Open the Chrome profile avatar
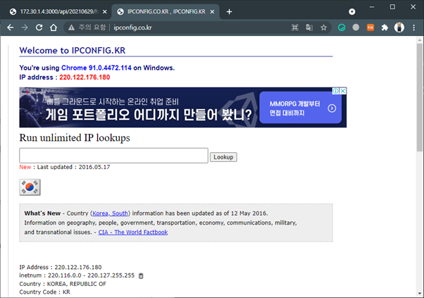Image resolution: width=424 pixels, height=298 pixels. pyautogui.click(x=399, y=27)
